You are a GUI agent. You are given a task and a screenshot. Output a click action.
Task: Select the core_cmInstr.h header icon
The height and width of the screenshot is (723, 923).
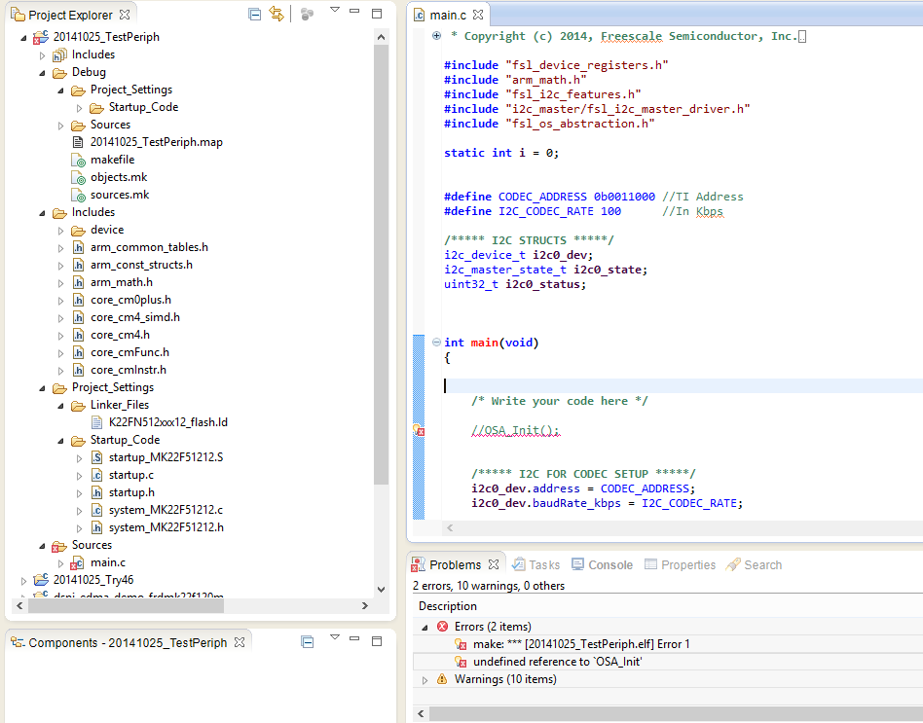click(x=78, y=370)
